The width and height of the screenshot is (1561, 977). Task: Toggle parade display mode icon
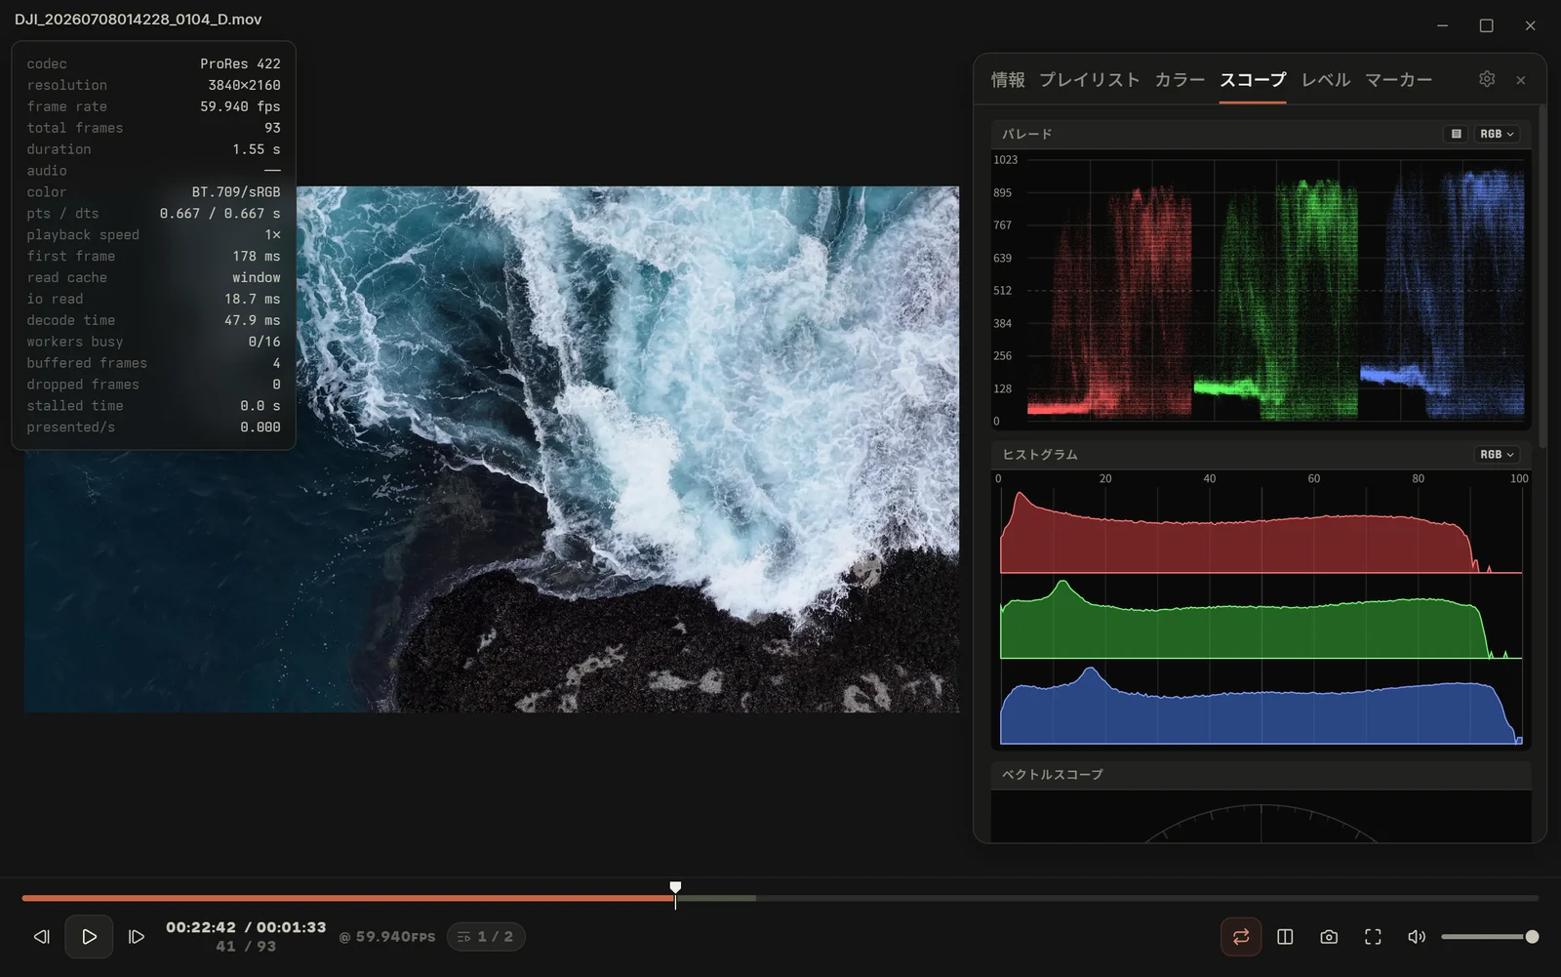coord(1456,134)
